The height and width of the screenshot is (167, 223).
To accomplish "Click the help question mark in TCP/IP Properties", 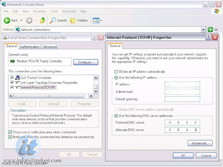I will coord(208,37).
